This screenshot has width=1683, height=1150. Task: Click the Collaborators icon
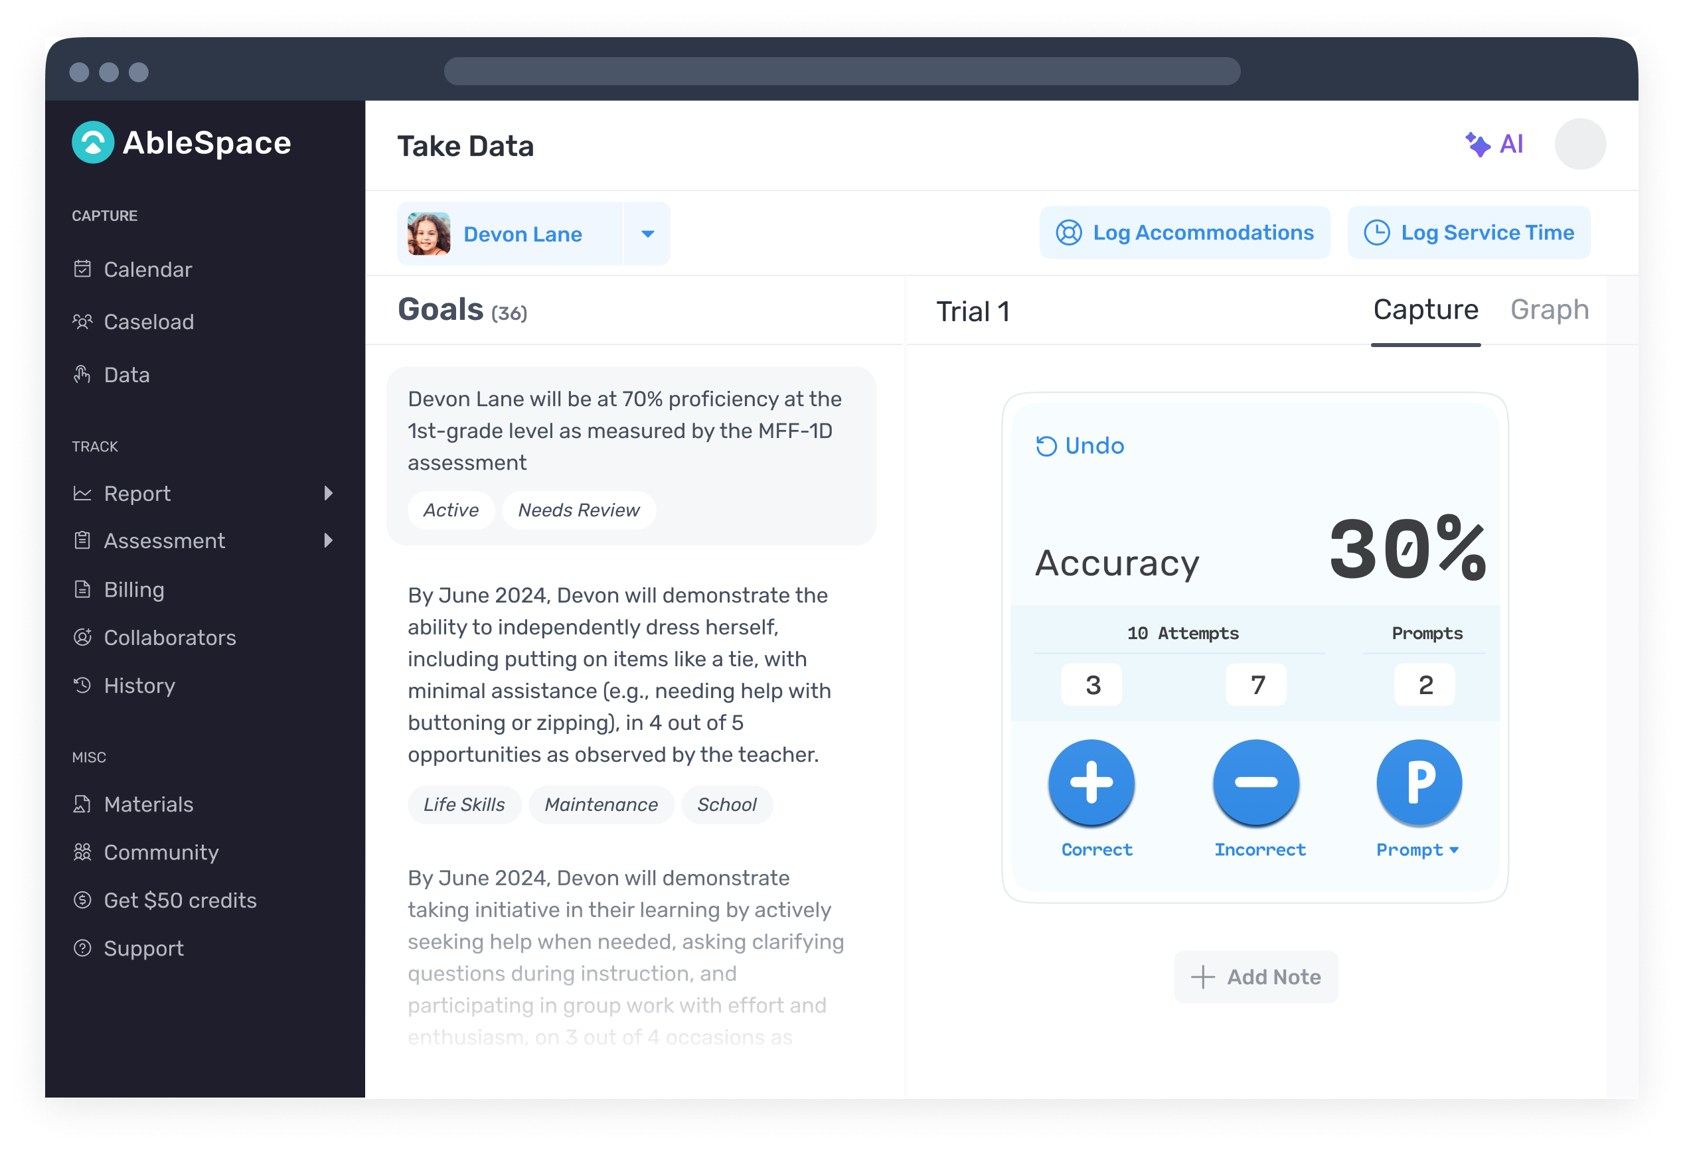(82, 638)
